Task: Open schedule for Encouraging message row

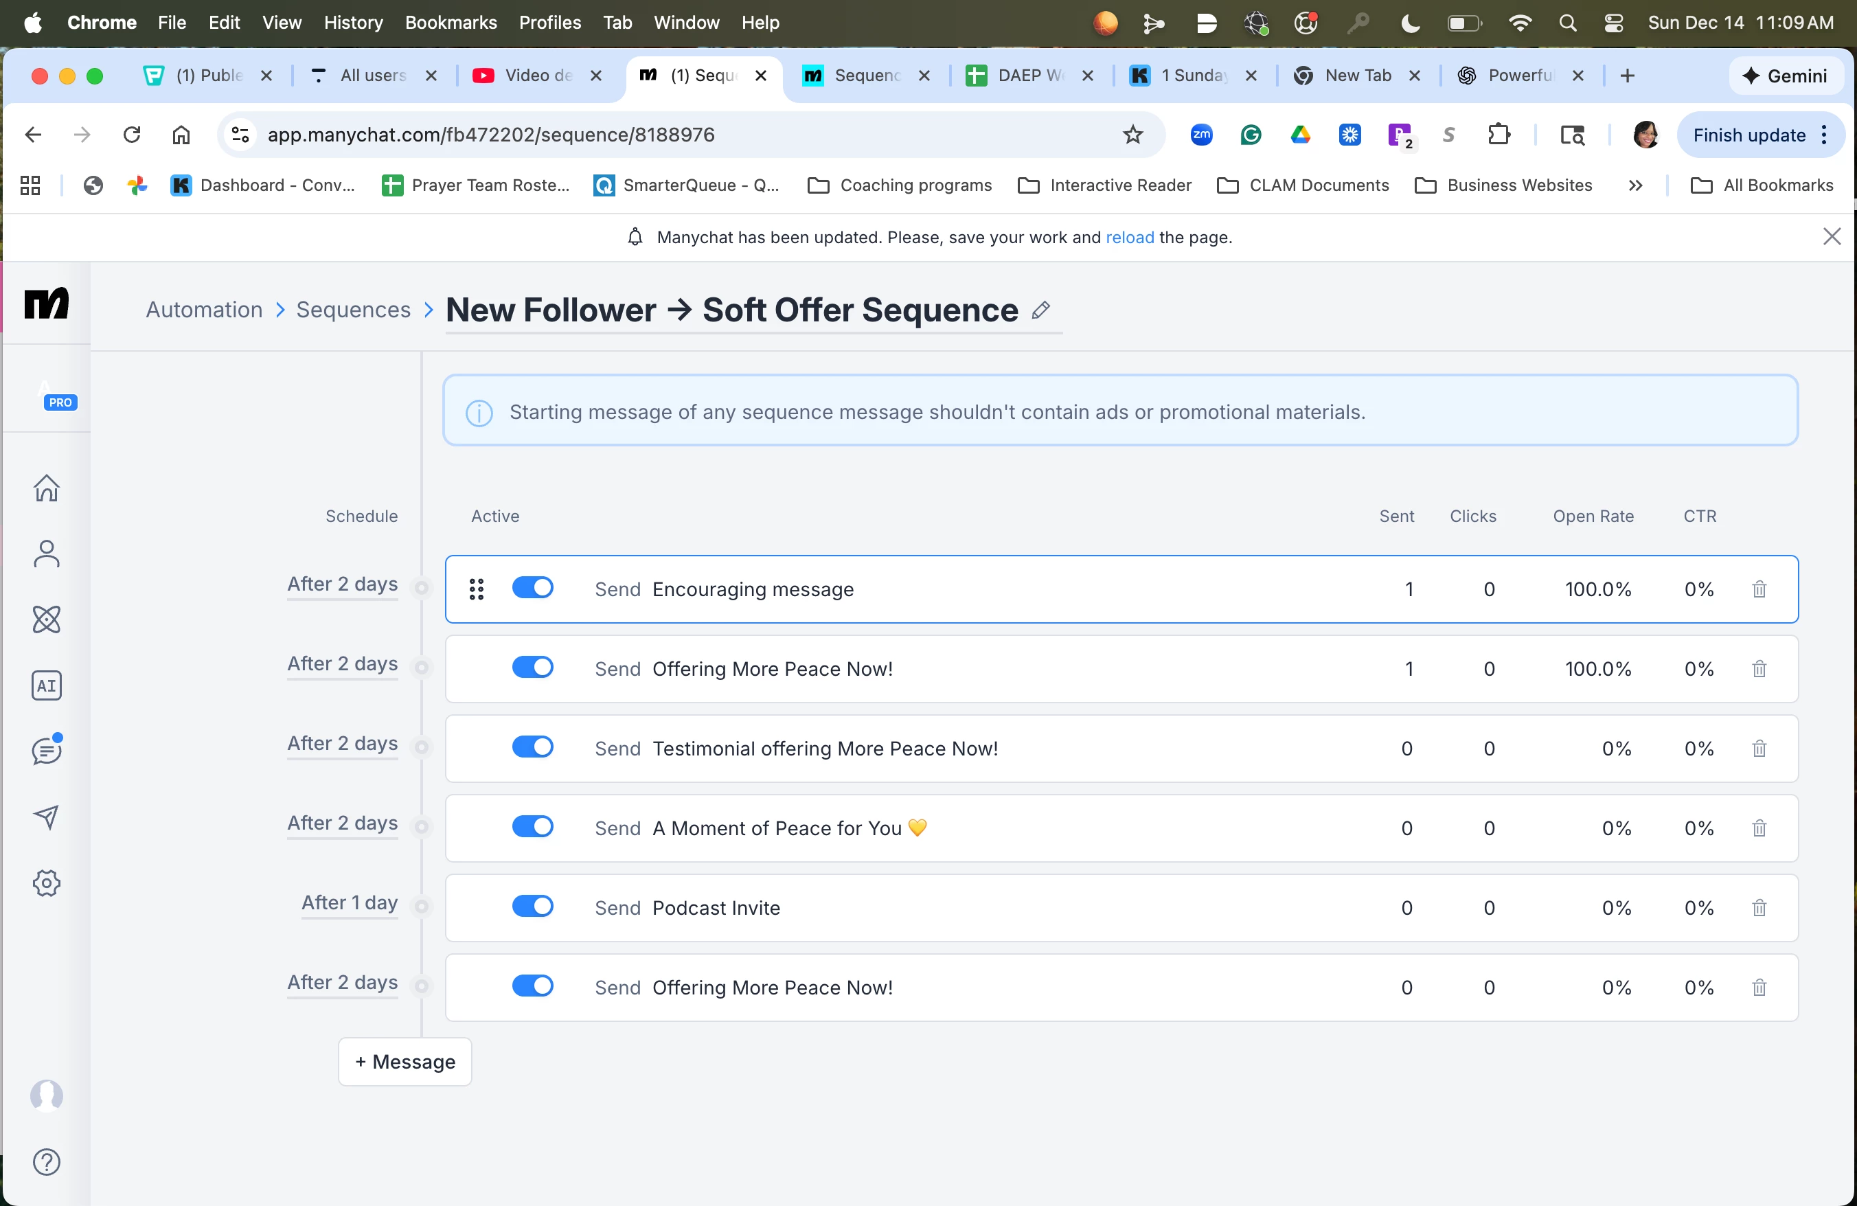Action: point(342,584)
